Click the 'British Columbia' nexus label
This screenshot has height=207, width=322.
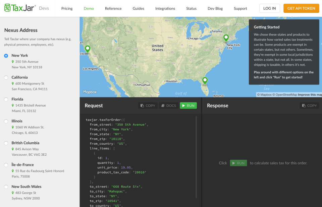(25, 143)
